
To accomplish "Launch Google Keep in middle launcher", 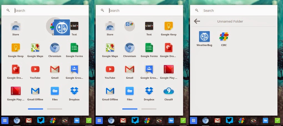I will (x=169, y=26).
